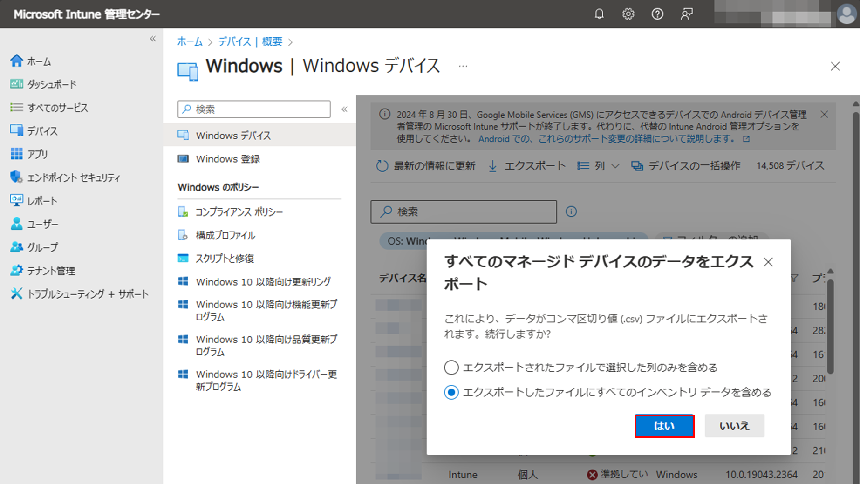
Task: Click the エンドポイント セキュリティ shield icon
Action: [16, 177]
